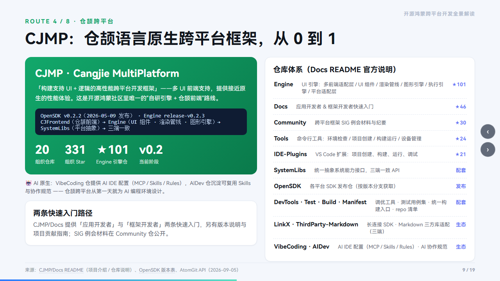Click the 配套 tag on DevTools row

(x=461, y=202)
